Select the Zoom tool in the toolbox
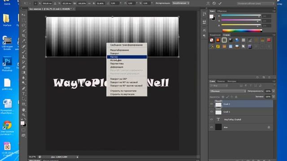Image resolution: width=287 pixels, height=161 pixels. [x=23, y=115]
